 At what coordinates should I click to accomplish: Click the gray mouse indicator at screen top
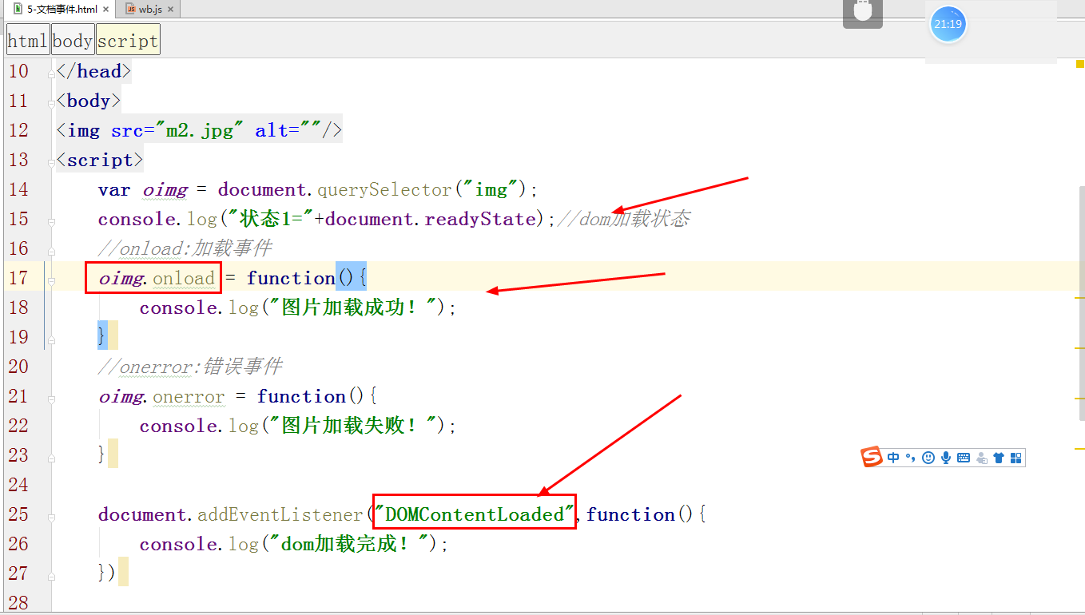coord(863,12)
